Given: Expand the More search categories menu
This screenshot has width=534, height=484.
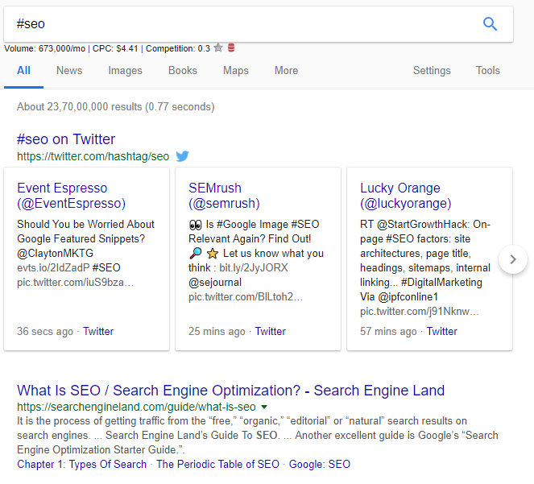Looking at the screenshot, I should [286, 70].
